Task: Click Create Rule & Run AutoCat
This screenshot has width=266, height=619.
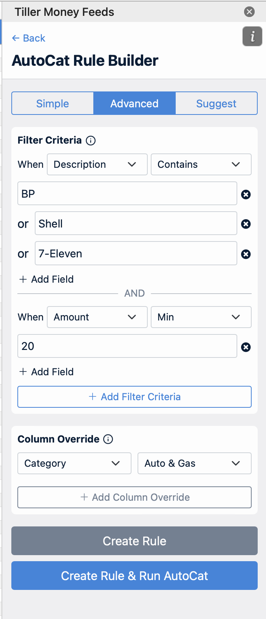Action: pos(135,576)
